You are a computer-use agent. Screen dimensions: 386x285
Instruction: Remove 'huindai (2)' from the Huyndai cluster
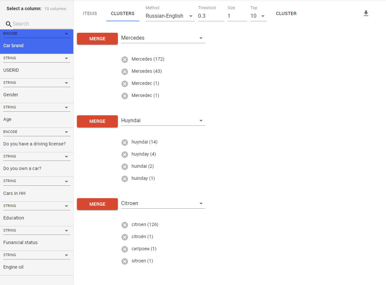pos(125,166)
